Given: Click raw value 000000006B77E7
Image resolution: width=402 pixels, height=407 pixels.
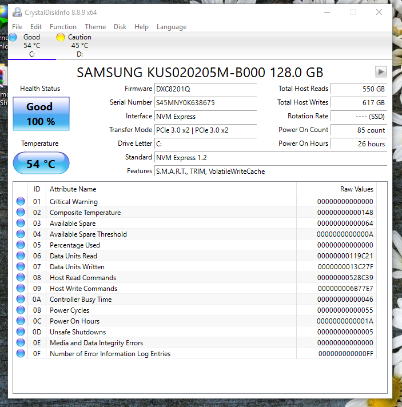Looking at the screenshot, I should click(x=345, y=288).
